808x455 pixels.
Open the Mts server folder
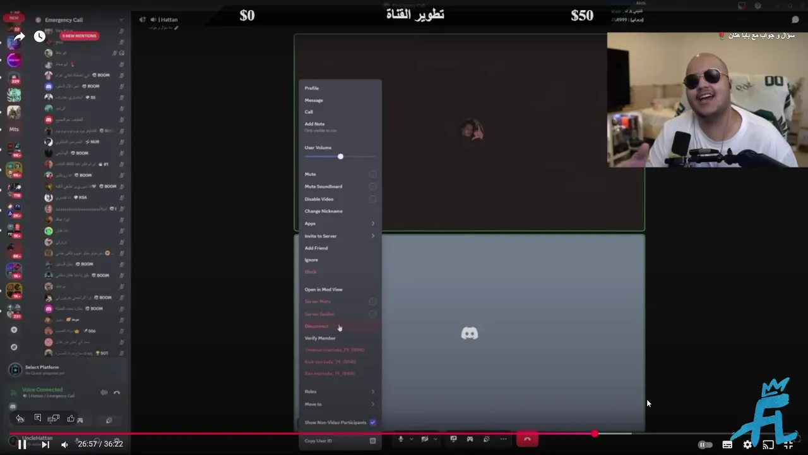point(14,129)
